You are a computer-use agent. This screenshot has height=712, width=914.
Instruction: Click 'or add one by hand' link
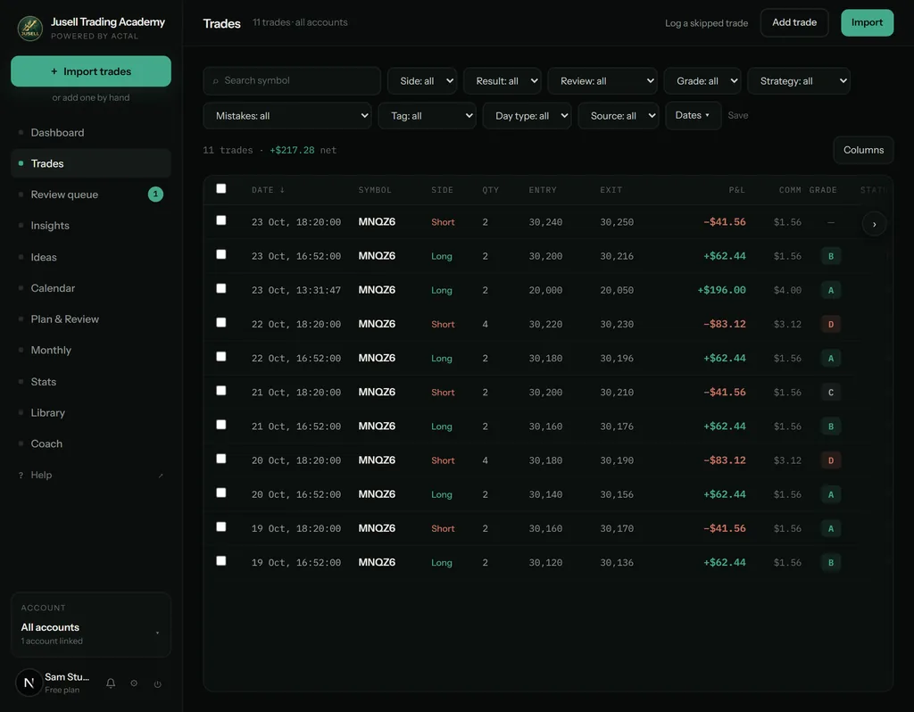91,97
